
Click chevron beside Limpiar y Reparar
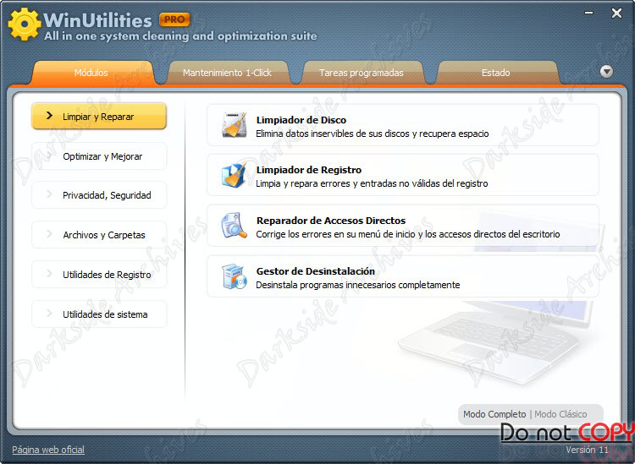pyautogui.click(x=49, y=116)
